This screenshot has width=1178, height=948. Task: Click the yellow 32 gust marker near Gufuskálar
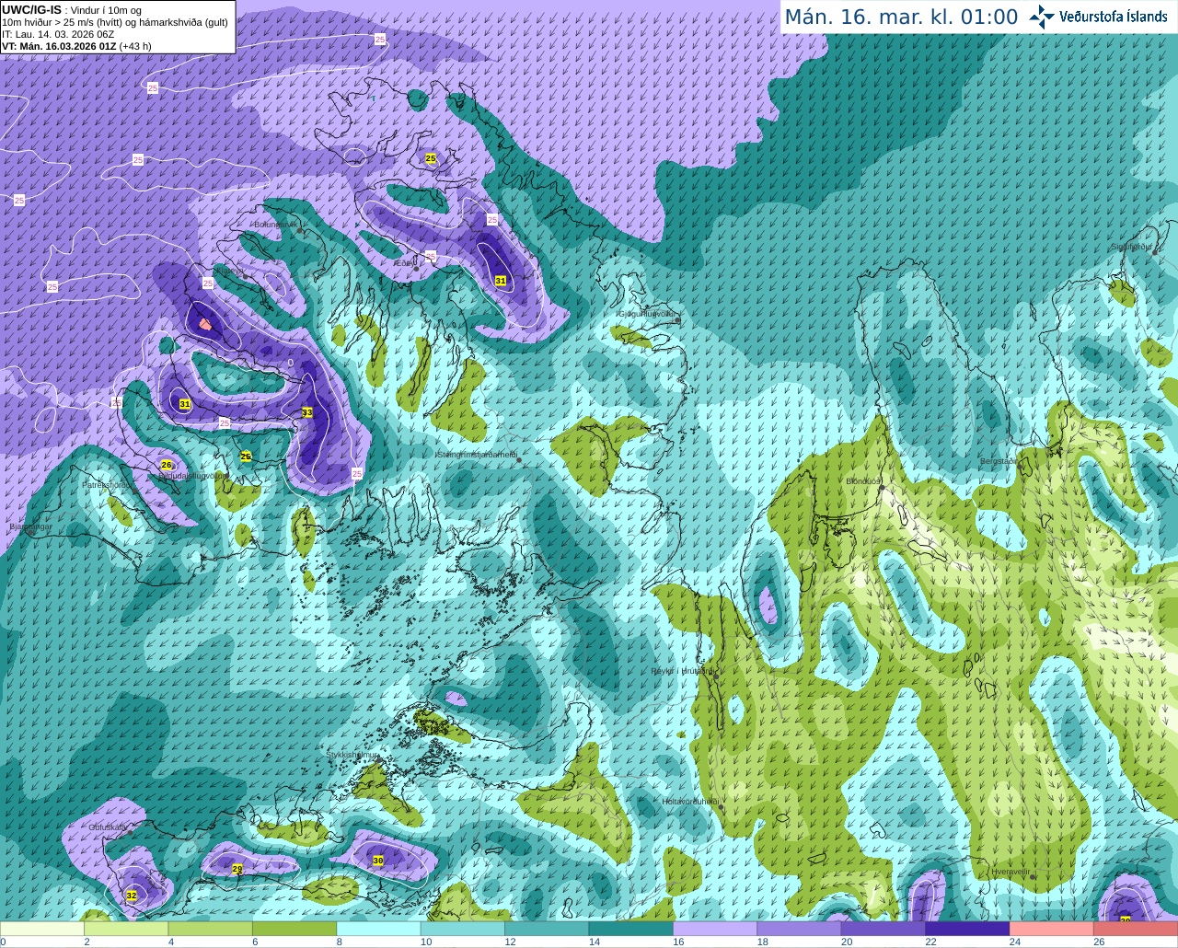pos(132,896)
